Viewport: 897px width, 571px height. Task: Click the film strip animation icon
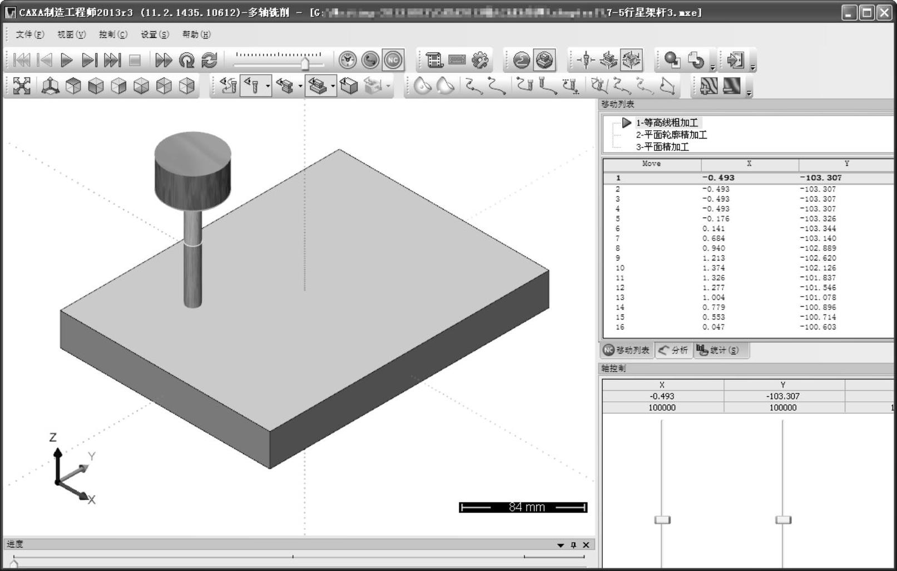434,60
